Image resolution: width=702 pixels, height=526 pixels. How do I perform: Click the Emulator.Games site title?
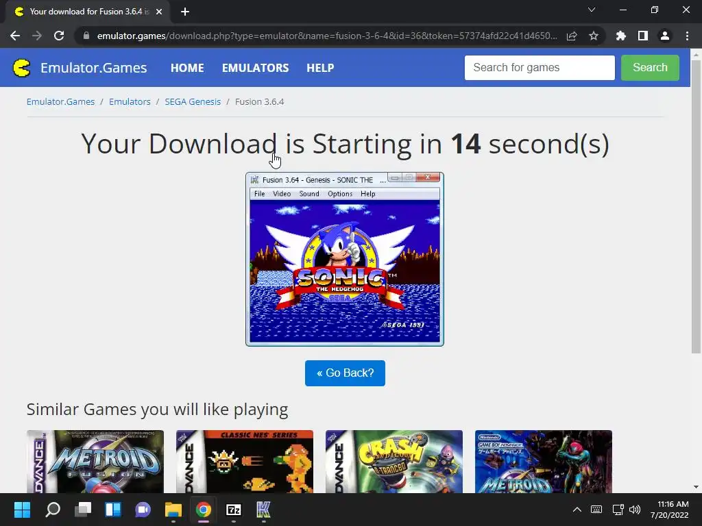coord(93,68)
